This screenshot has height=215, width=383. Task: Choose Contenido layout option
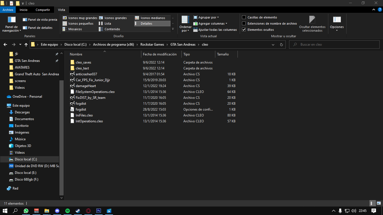[x=109, y=29]
